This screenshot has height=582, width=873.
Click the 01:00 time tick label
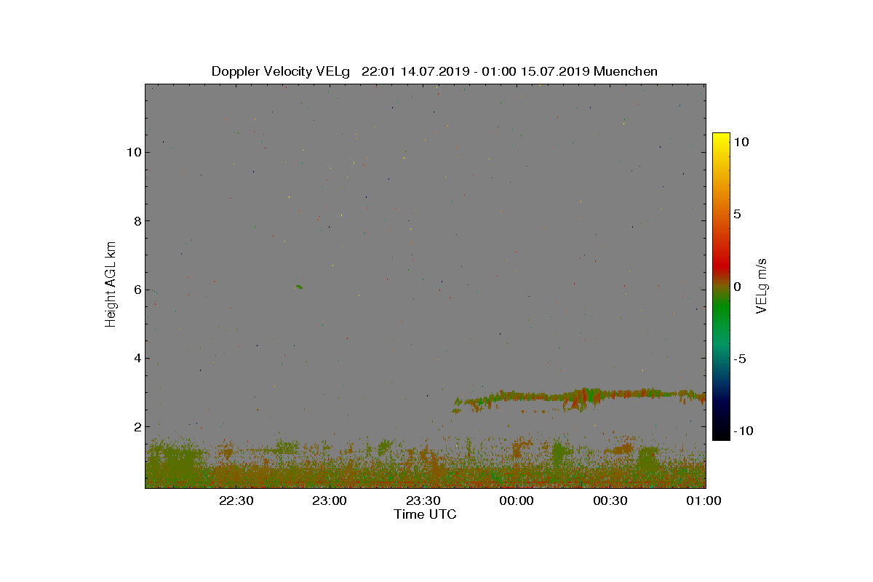pos(704,501)
